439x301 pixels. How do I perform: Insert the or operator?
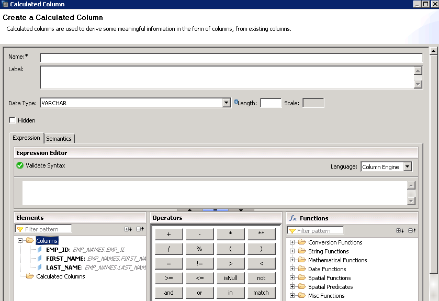point(199,293)
